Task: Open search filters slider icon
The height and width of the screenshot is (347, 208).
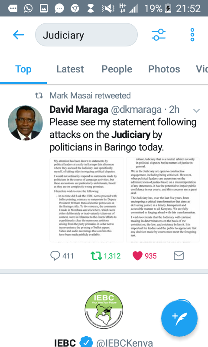Action: coord(159,35)
